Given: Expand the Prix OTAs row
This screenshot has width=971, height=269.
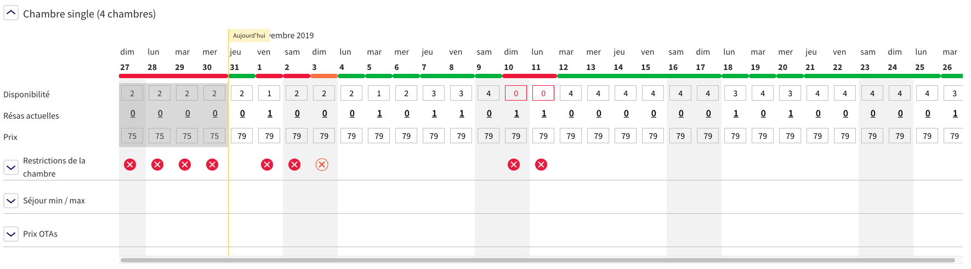Looking at the screenshot, I should [x=11, y=234].
